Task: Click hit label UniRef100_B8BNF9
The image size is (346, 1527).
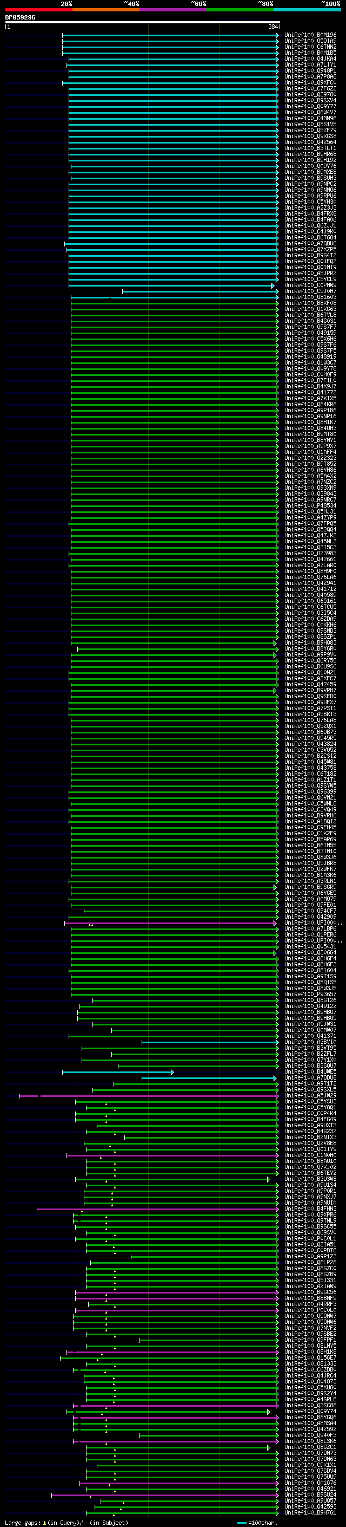Action: point(310,1298)
